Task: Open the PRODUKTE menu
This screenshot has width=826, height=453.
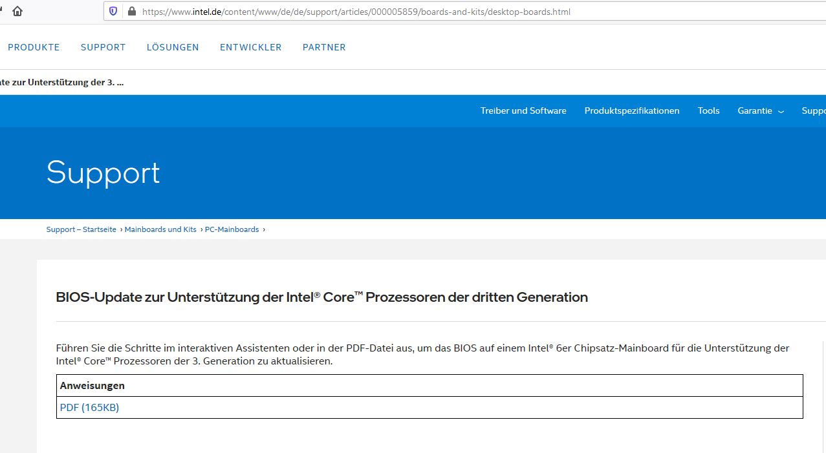Action: coord(34,47)
